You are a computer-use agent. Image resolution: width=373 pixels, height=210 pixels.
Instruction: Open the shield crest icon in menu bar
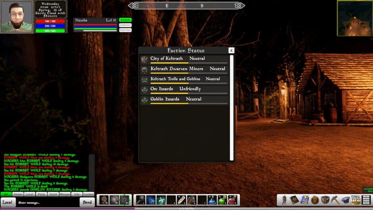tap(325, 200)
